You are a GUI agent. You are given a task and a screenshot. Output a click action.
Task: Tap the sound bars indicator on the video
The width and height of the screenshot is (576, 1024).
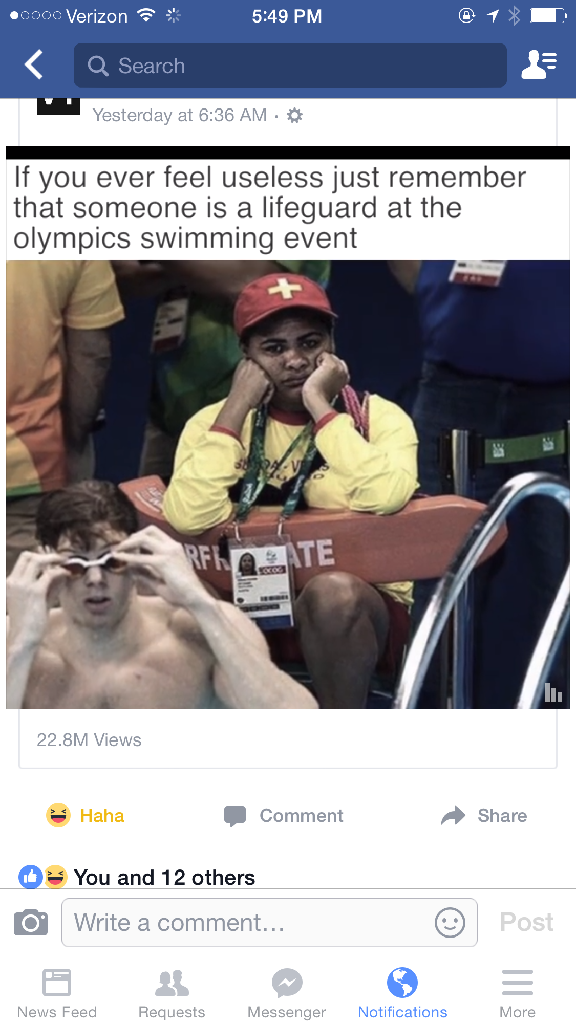tap(553, 692)
